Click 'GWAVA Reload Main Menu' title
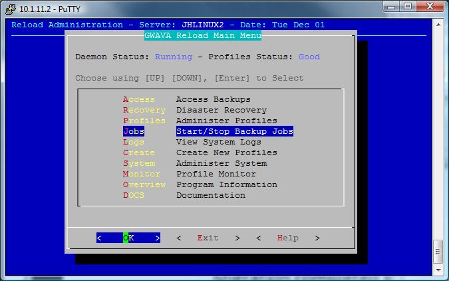This screenshot has width=449, height=281. pos(203,35)
